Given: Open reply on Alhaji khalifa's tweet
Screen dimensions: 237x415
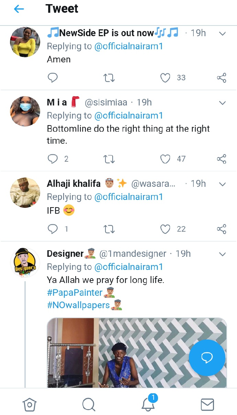Looking at the screenshot, I should (x=53, y=229).
